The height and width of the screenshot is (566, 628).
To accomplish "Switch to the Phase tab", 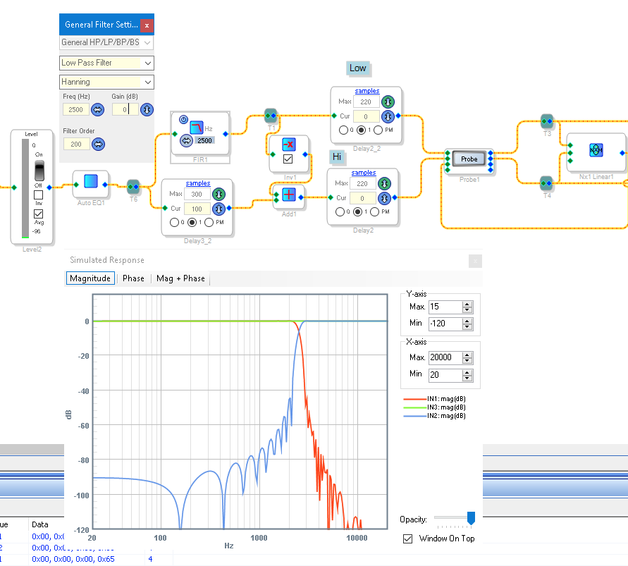I will click(x=133, y=278).
